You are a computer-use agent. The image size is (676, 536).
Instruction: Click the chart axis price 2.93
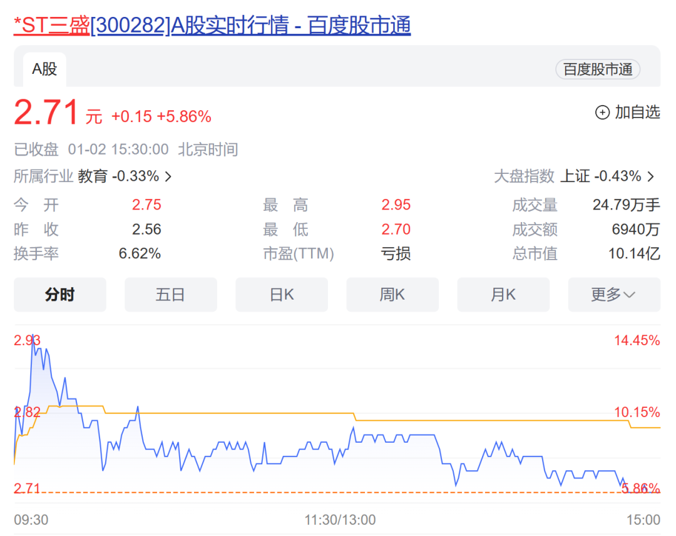pos(27,340)
